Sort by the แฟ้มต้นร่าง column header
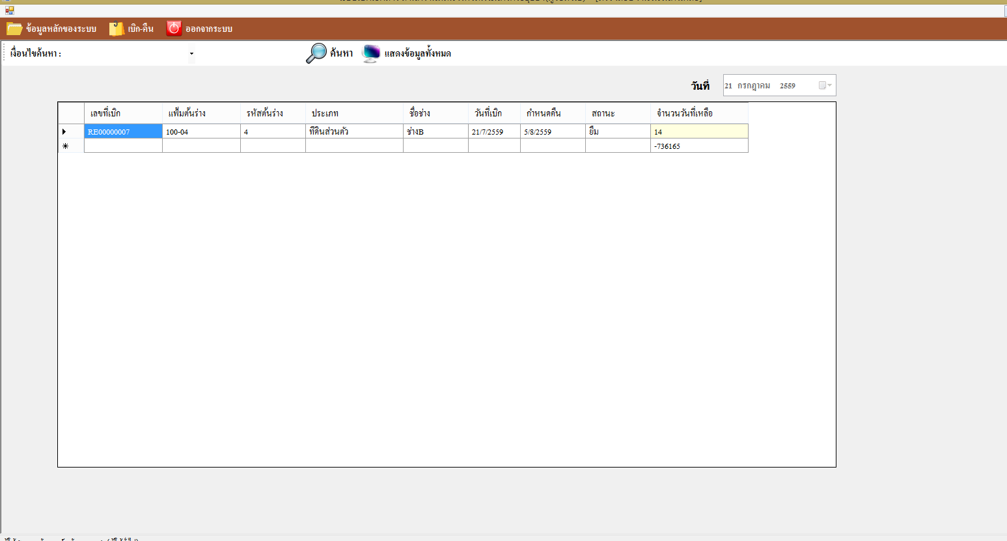This screenshot has width=1007, height=541. (x=201, y=113)
